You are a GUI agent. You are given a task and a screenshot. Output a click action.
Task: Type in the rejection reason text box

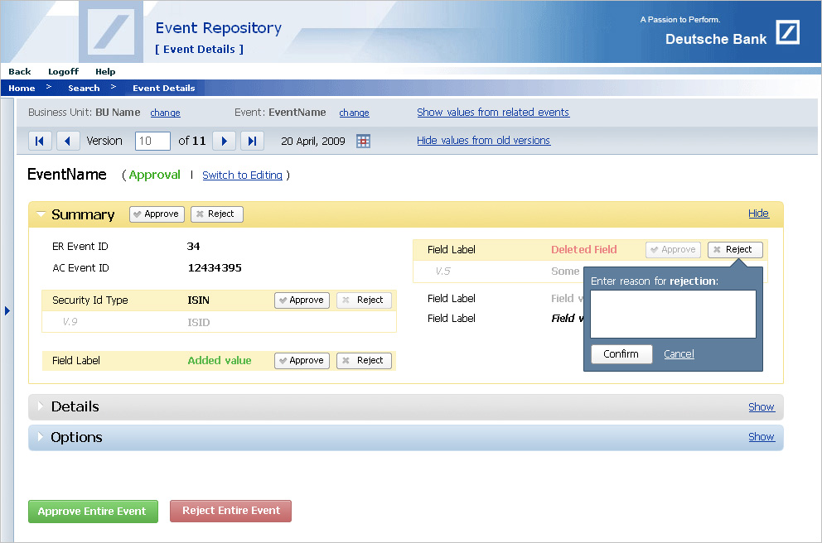[x=673, y=314]
